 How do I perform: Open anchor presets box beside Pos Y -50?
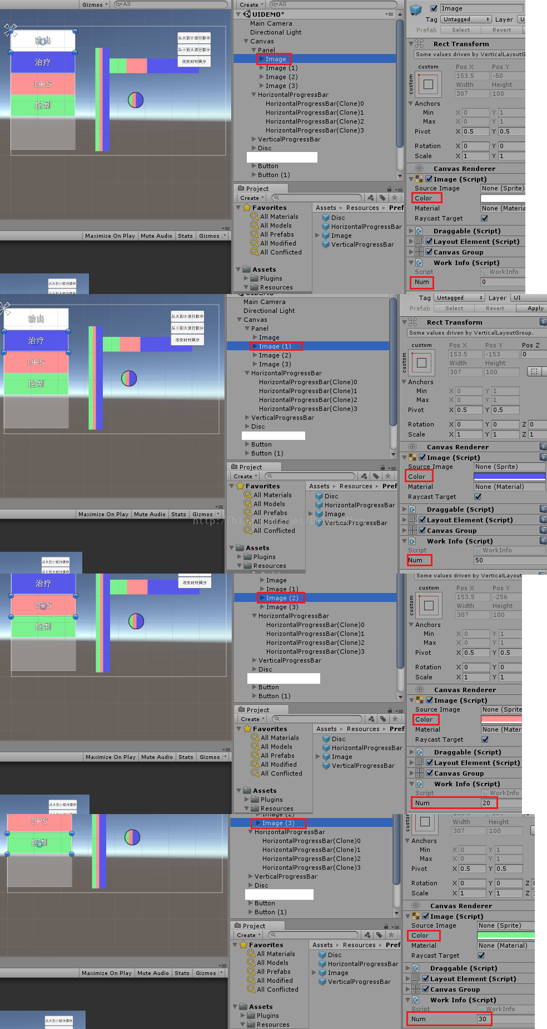click(428, 85)
